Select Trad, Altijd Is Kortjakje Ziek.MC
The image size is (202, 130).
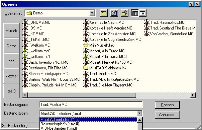pos(114,79)
